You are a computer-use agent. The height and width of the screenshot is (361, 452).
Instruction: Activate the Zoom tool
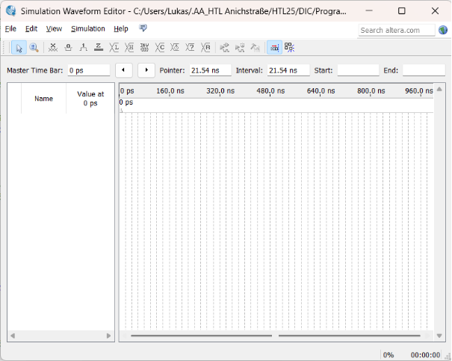coord(34,47)
